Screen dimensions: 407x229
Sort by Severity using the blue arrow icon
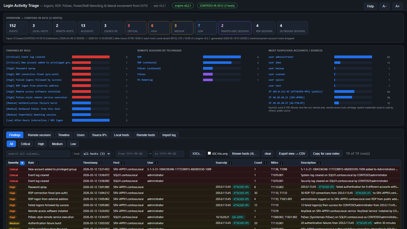[22, 163]
